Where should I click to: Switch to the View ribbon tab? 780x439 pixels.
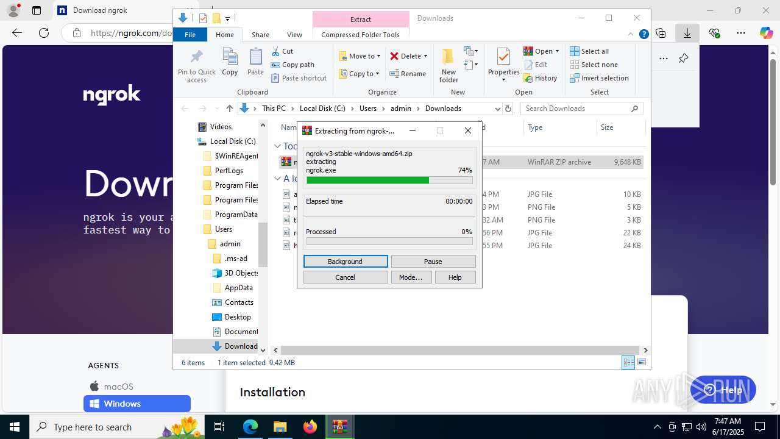pyautogui.click(x=294, y=35)
